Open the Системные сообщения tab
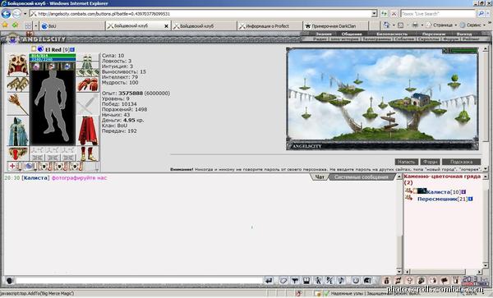The image size is (493, 298). 361,177
